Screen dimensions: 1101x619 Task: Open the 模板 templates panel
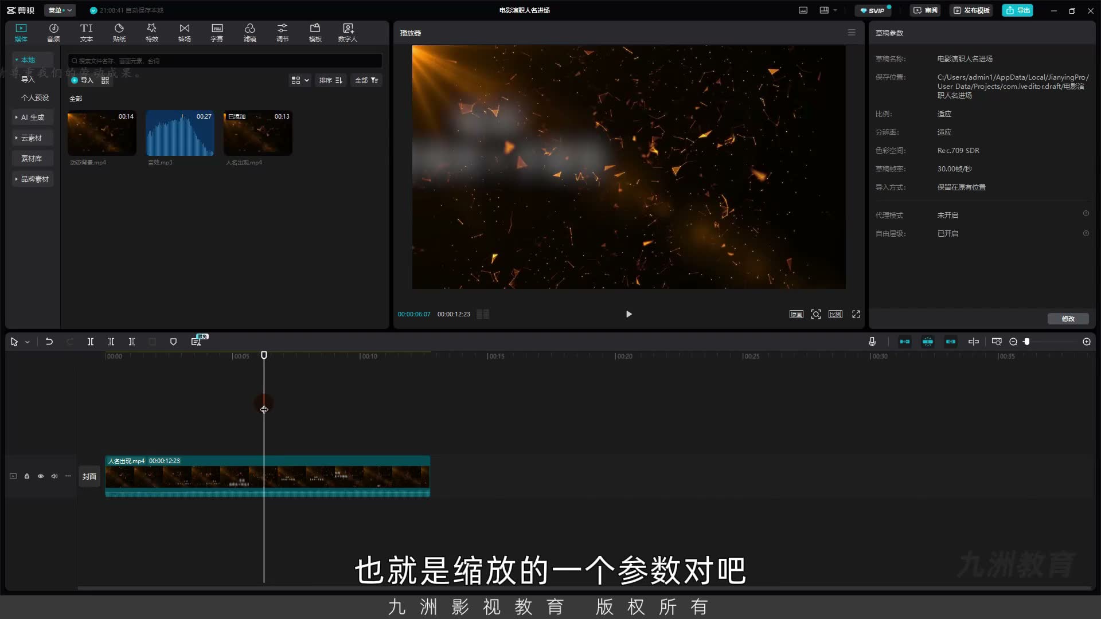coord(315,33)
